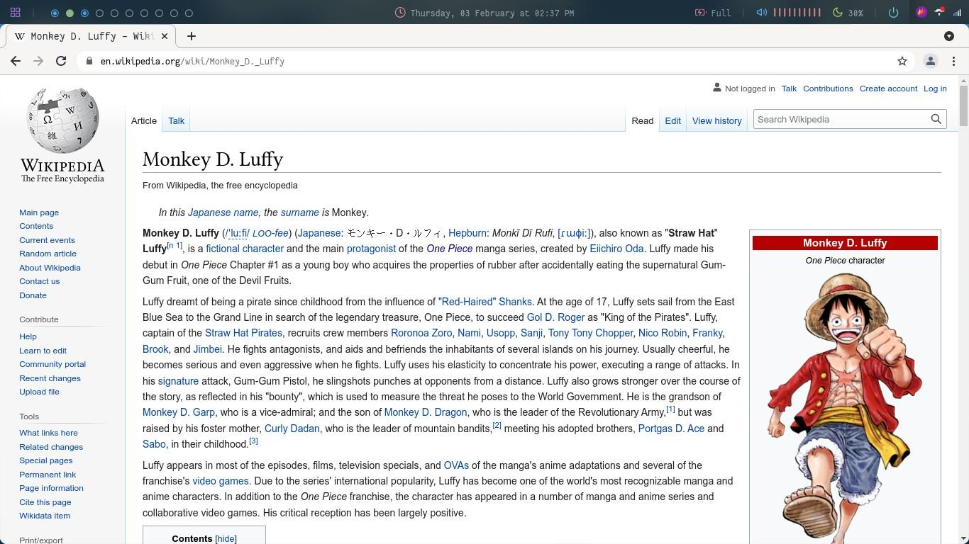Open Recent changes in sidebar
969x544 pixels.
(x=50, y=378)
